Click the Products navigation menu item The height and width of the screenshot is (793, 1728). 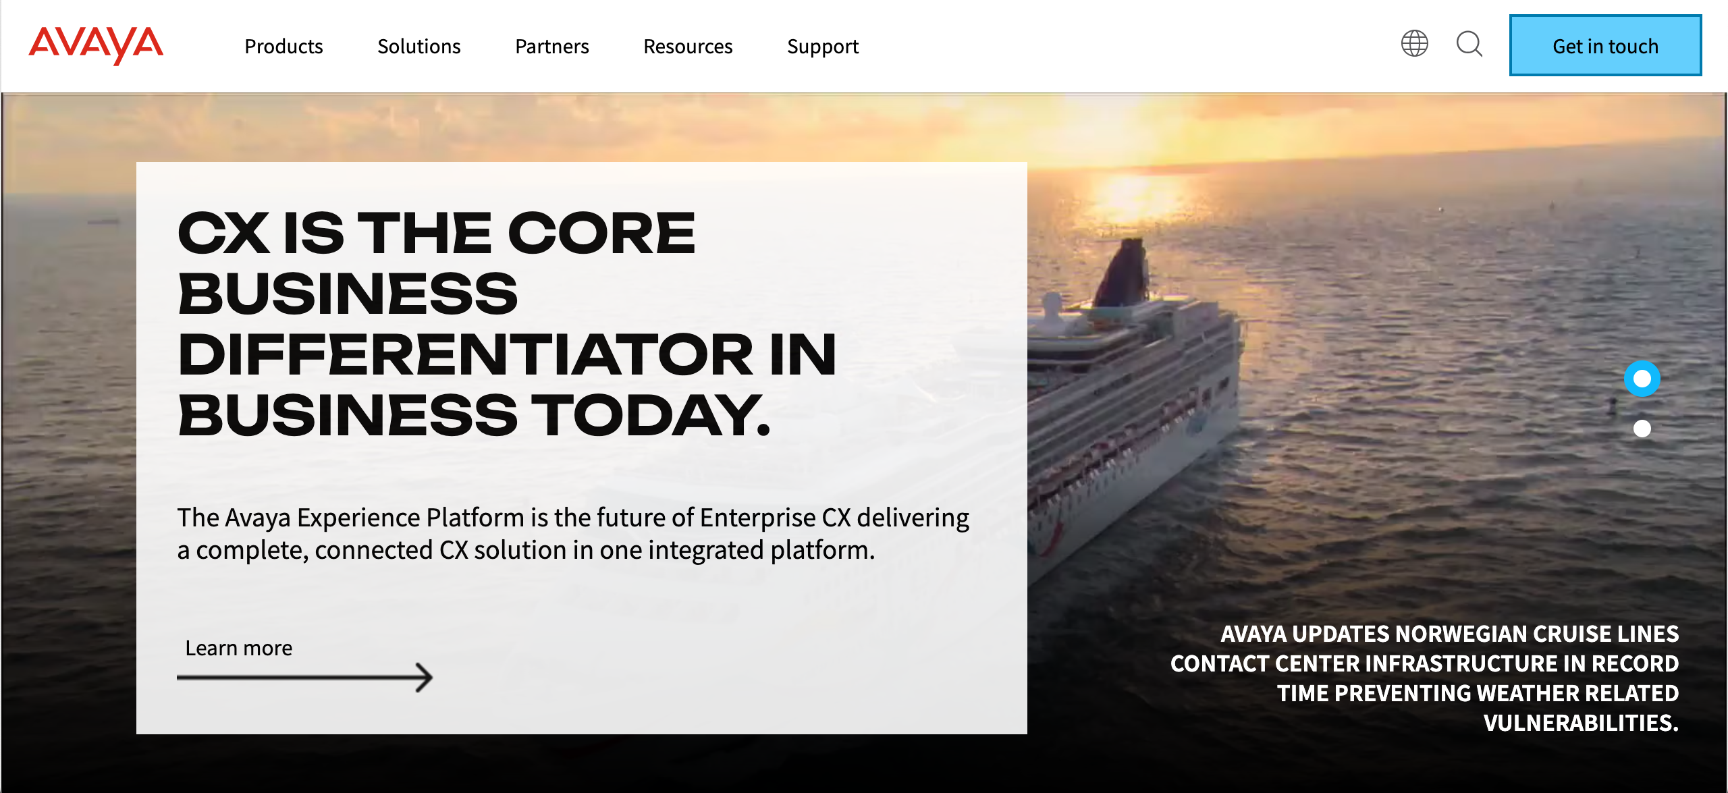pyautogui.click(x=284, y=45)
